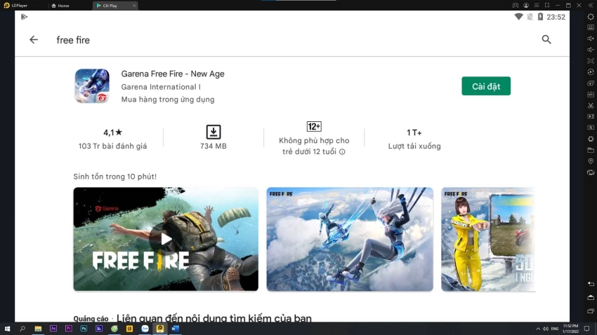597x335 pixels.
Task: Click the search magnifier icon
Action: pos(546,39)
